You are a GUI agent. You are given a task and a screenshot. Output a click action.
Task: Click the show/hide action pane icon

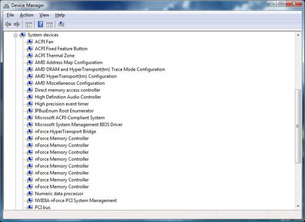pos(49,24)
